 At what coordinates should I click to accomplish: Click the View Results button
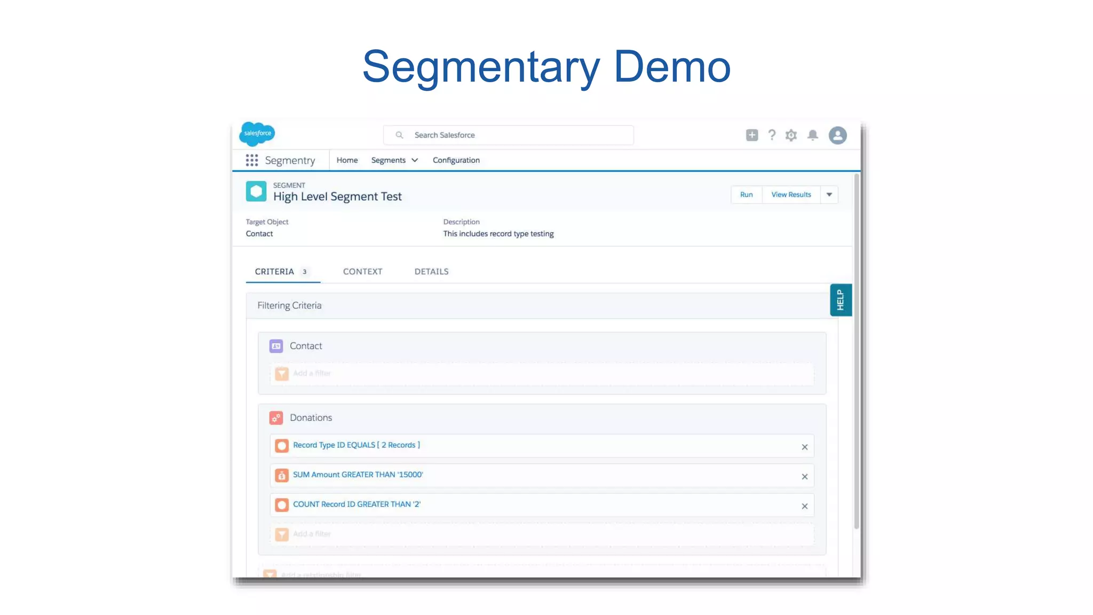pyautogui.click(x=791, y=194)
